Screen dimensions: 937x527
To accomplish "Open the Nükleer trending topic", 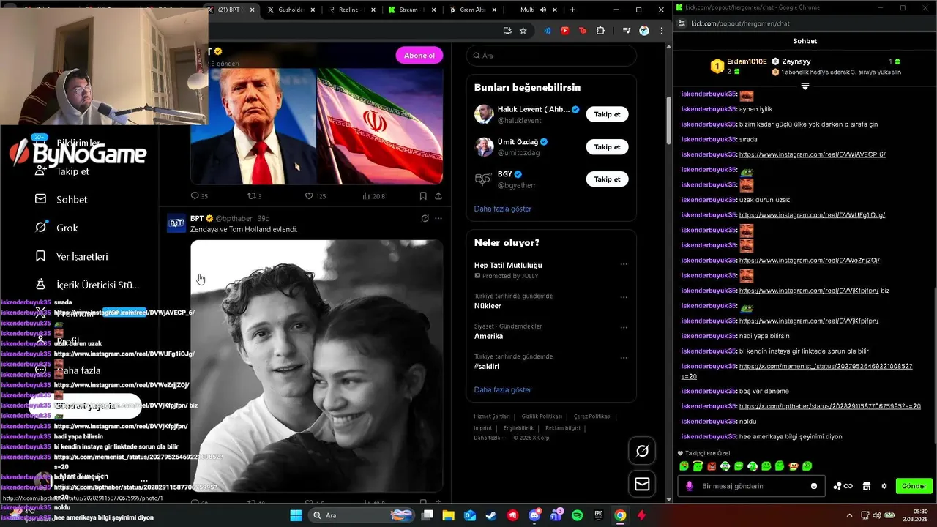I will click(x=488, y=306).
